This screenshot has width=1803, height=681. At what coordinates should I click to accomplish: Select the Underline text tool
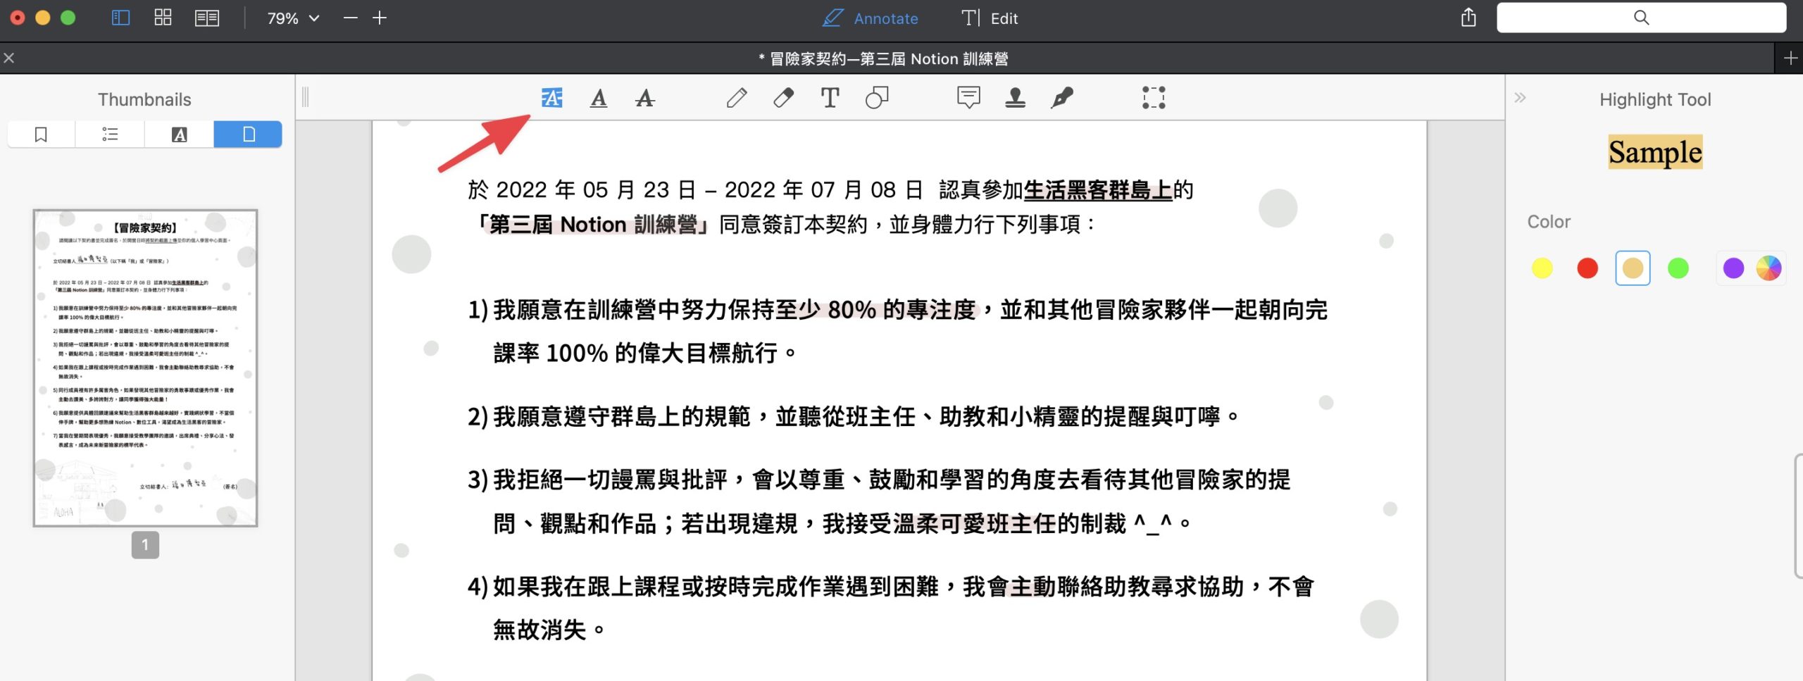coord(599,98)
